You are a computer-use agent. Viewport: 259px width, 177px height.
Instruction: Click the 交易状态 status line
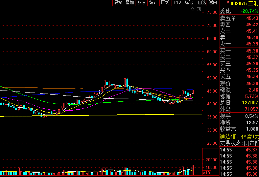239,143
